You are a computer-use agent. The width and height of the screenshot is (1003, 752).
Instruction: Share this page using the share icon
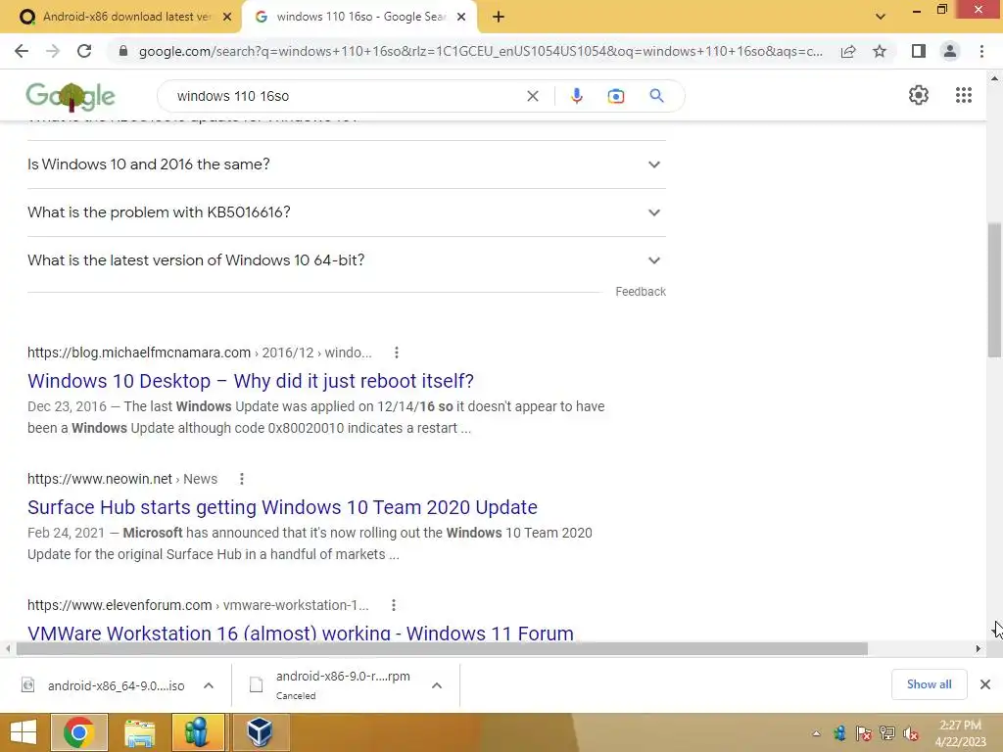coord(848,51)
